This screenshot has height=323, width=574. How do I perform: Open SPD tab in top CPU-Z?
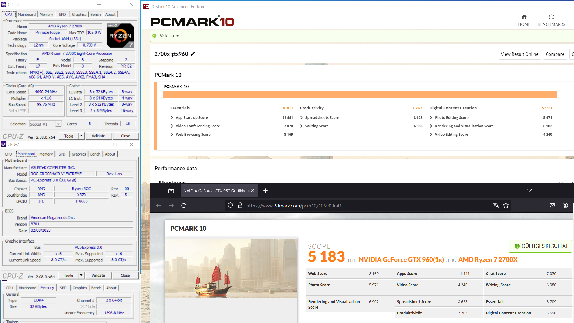point(62,15)
